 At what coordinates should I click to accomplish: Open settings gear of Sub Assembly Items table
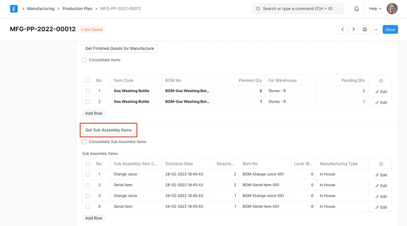pos(381,164)
